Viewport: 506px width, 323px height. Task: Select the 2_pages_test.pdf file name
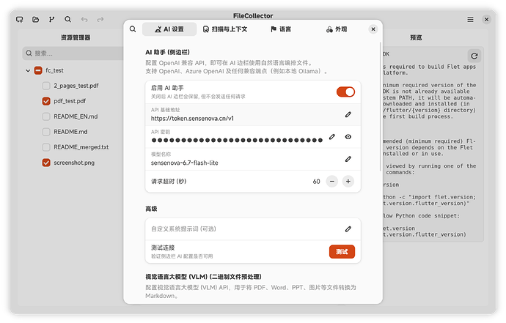click(x=76, y=86)
